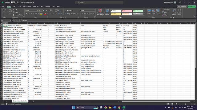Expand the cell styles gallery

click(144, 15)
